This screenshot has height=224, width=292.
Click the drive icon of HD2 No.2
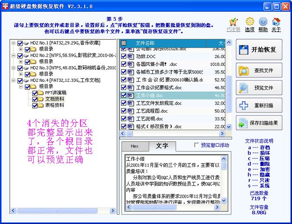[26, 56]
